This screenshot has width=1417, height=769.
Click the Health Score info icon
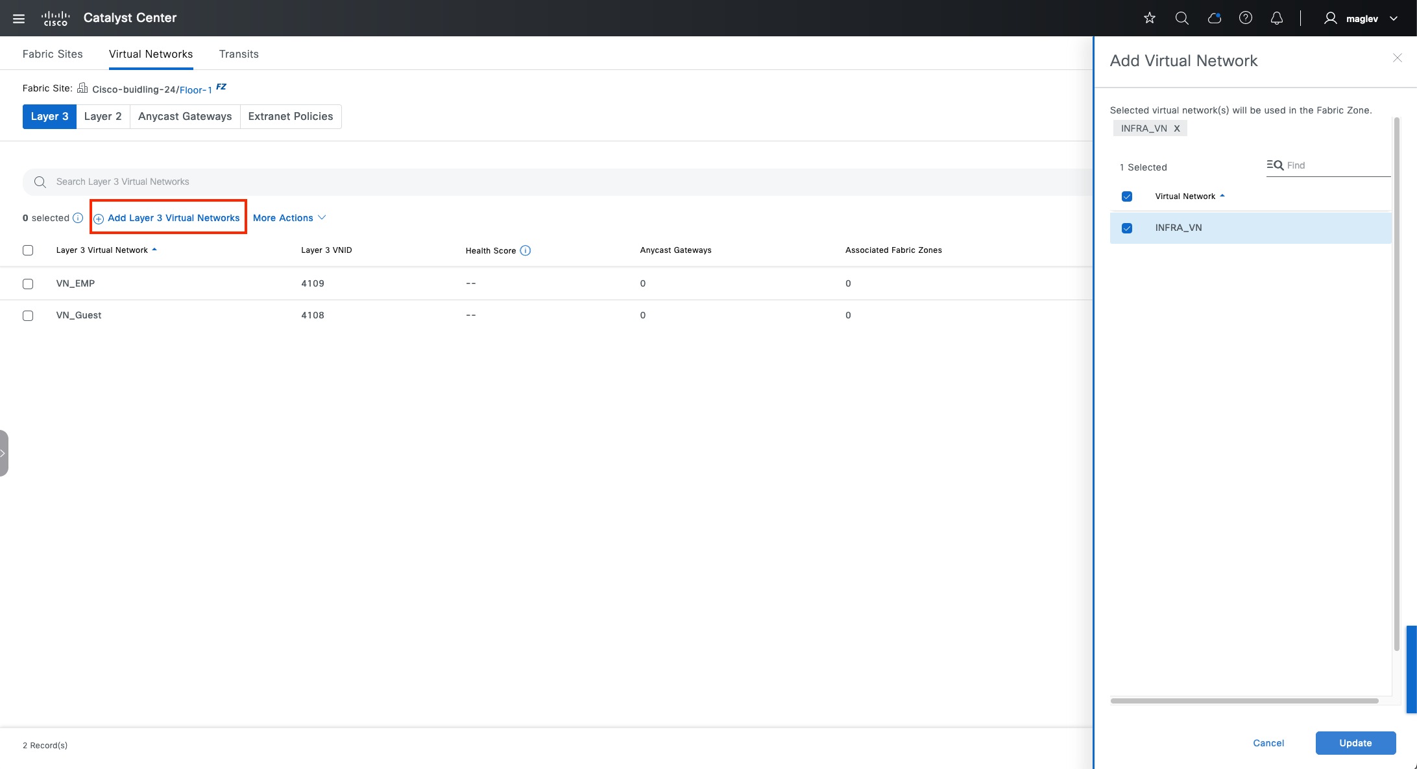pos(526,250)
